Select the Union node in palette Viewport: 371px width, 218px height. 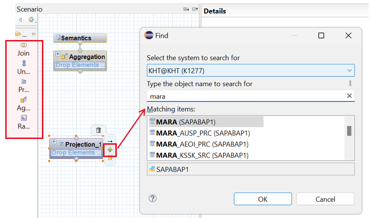point(23,68)
